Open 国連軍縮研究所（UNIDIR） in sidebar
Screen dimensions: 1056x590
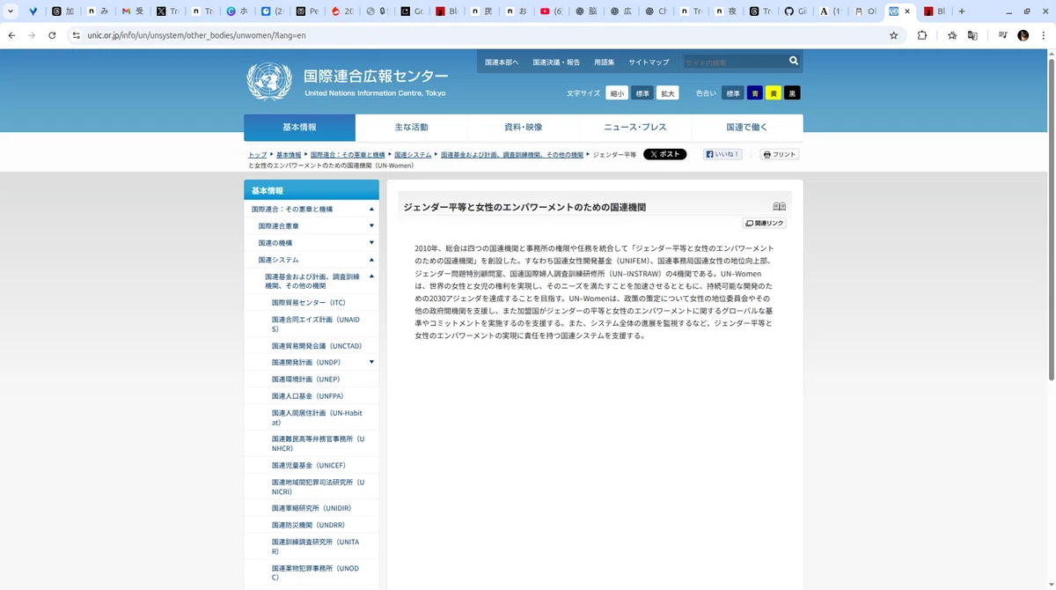point(312,508)
